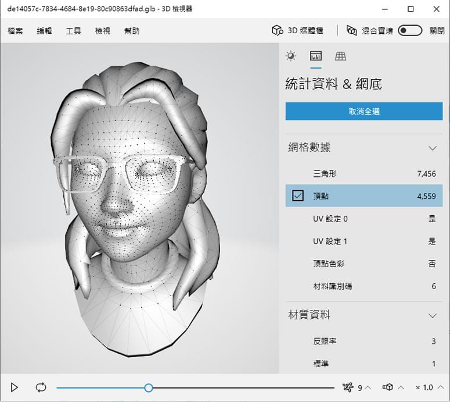Click the quick animations cube icon
This screenshot has width=450, height=402.
(387, 387)
